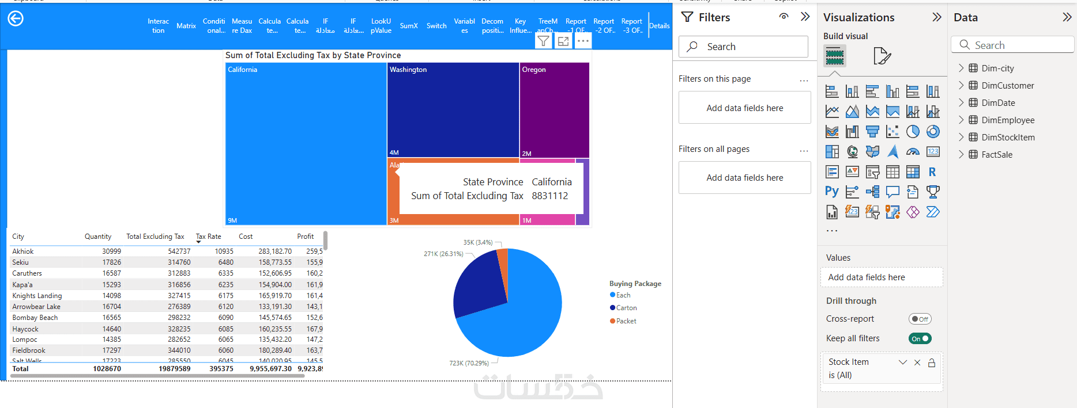Click the back arrow button

[16, 19]
